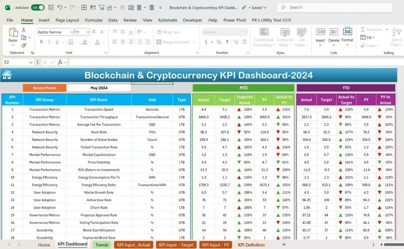Toggle the AutoSave switch
404x249 pixels.
[x=37, y=8]
